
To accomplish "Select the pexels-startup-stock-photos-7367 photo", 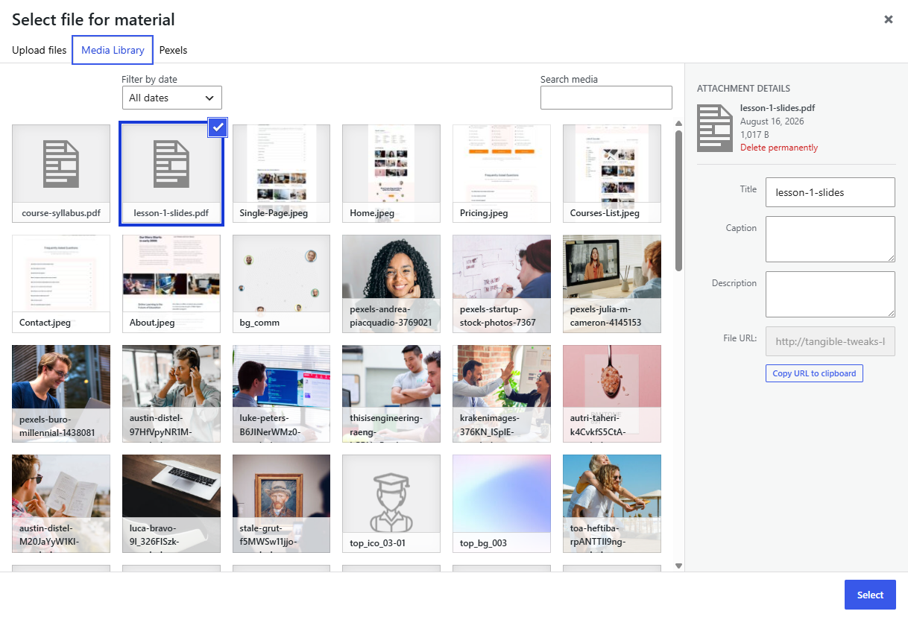I will [502, 284].
